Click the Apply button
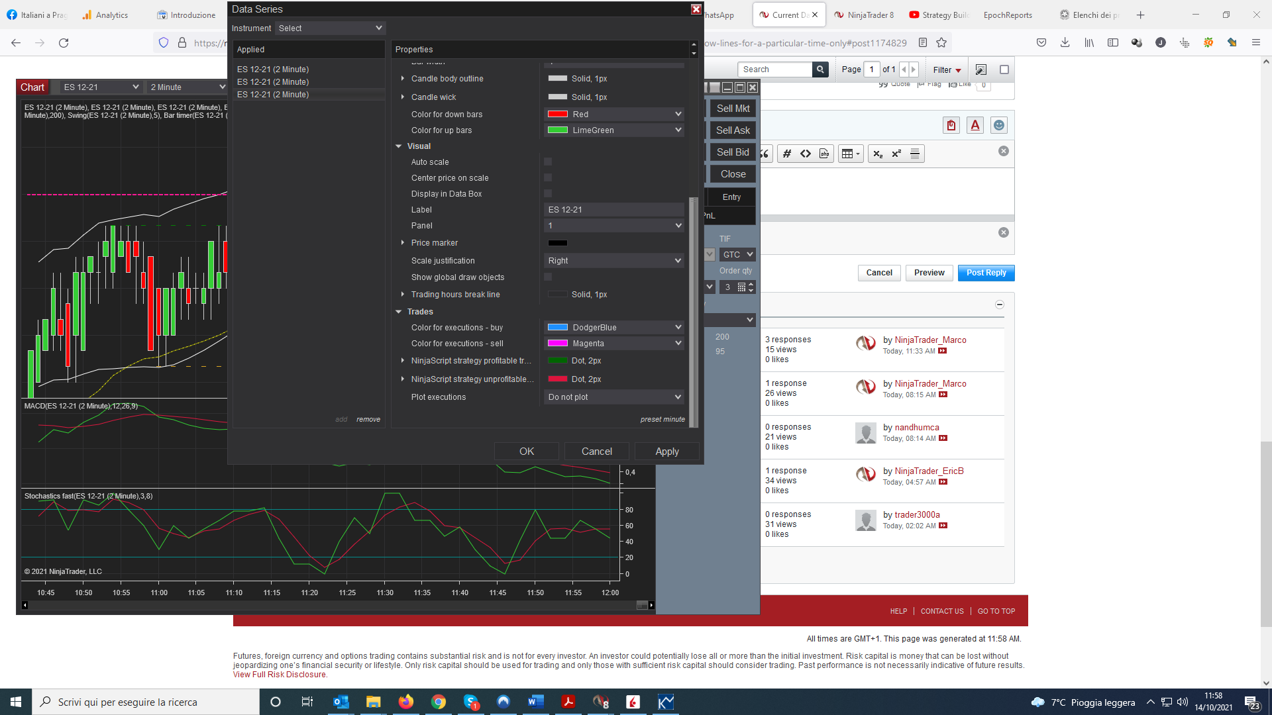The height and width of the screenshot is (715, 1272). pyautogui.click(x=666, y=452)
